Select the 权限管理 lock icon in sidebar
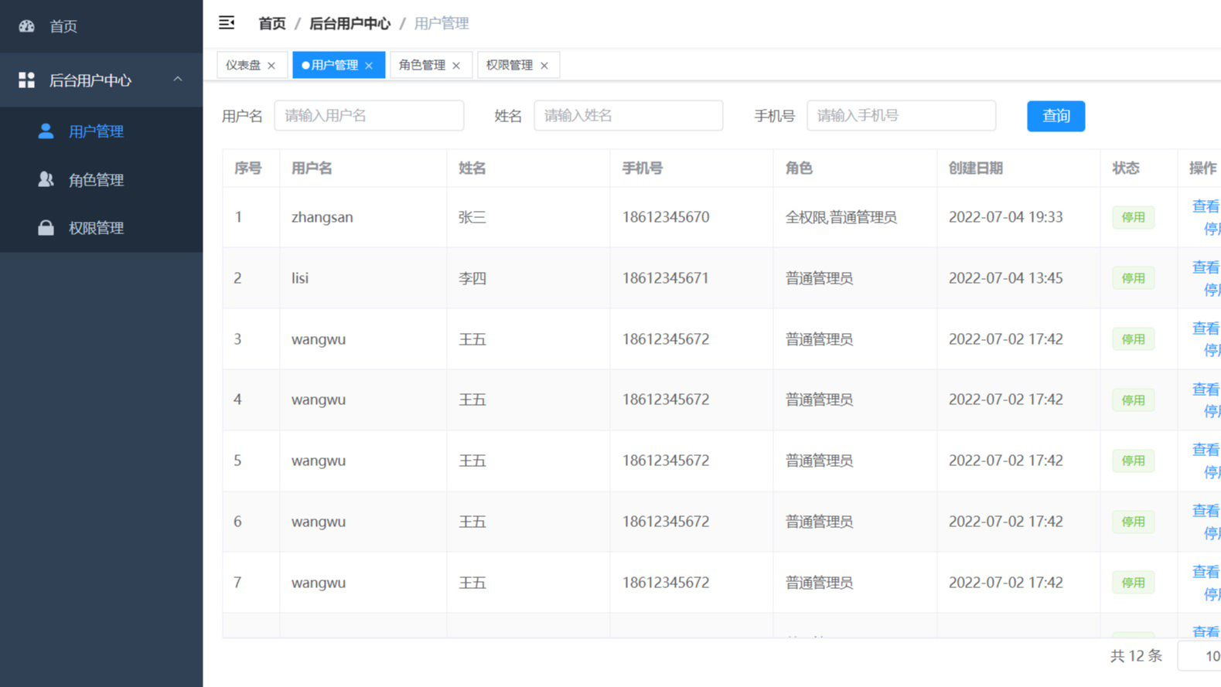The height and width of the screenshot is (687, 1221). pos(46,228)
